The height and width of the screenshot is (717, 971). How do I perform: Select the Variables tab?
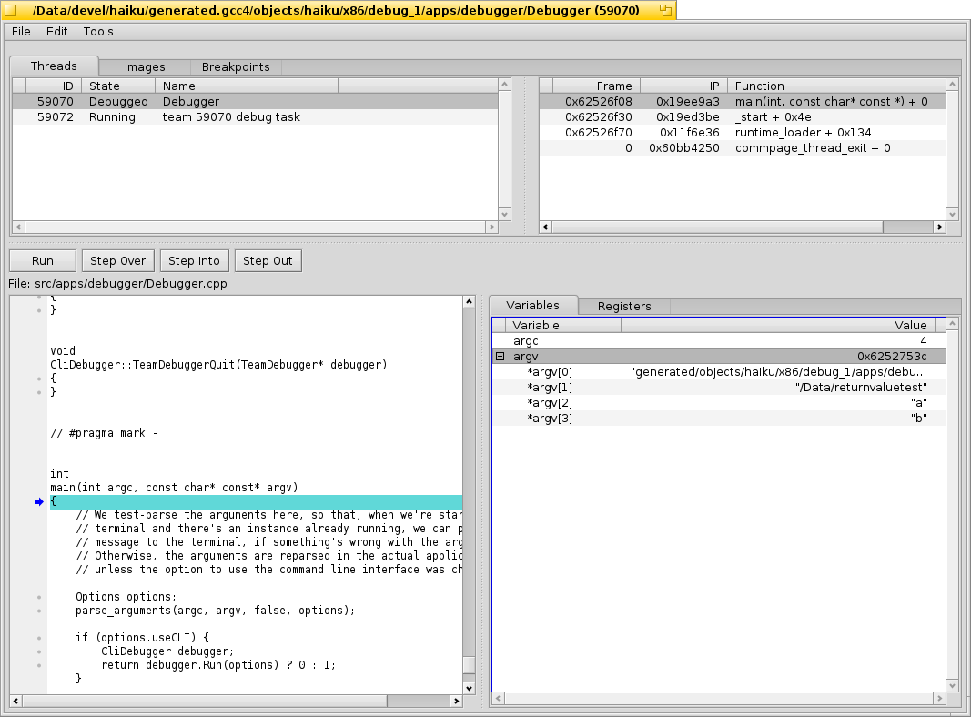532,305
